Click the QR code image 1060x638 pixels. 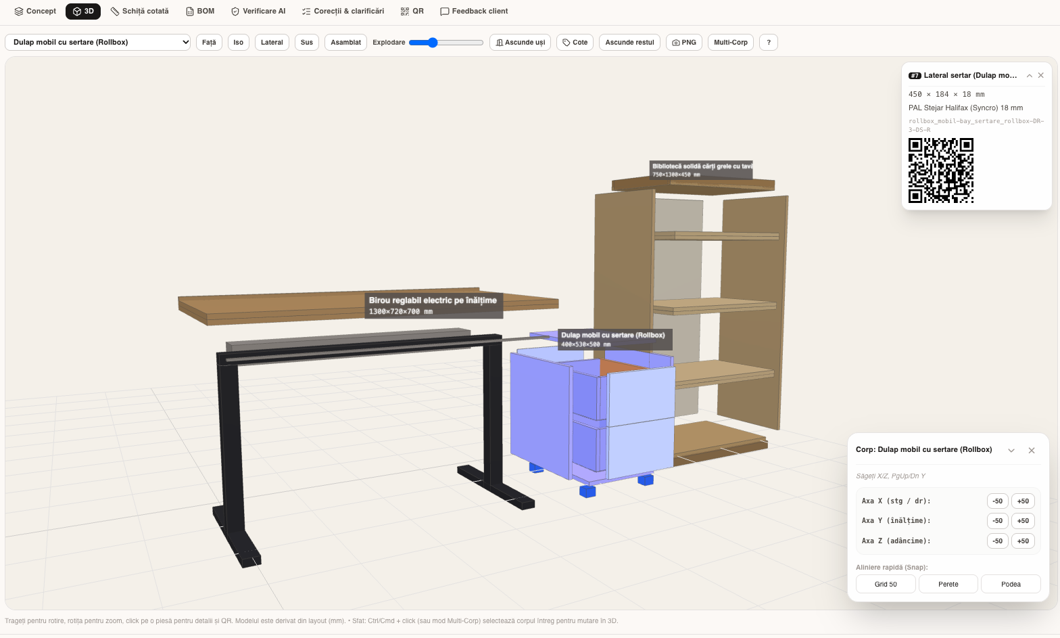click(941, 170)
